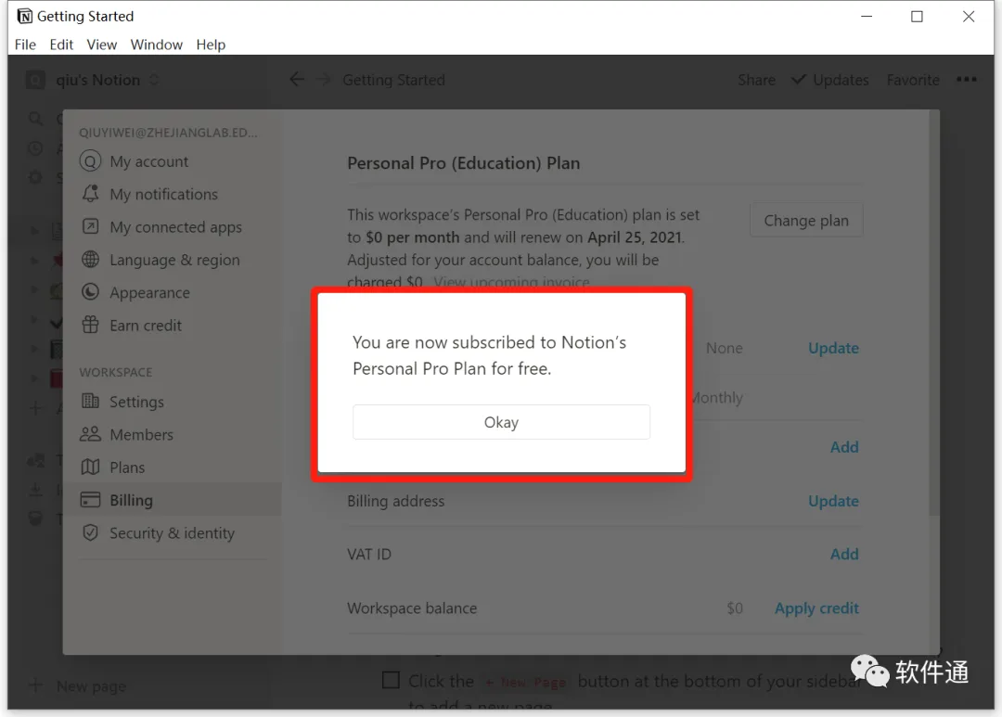Image resolution: width=1002 pixels, height=717 pixels.
Task: Tick the checkbox before 'Click the New Page'
Action: (x=392, y=679)
